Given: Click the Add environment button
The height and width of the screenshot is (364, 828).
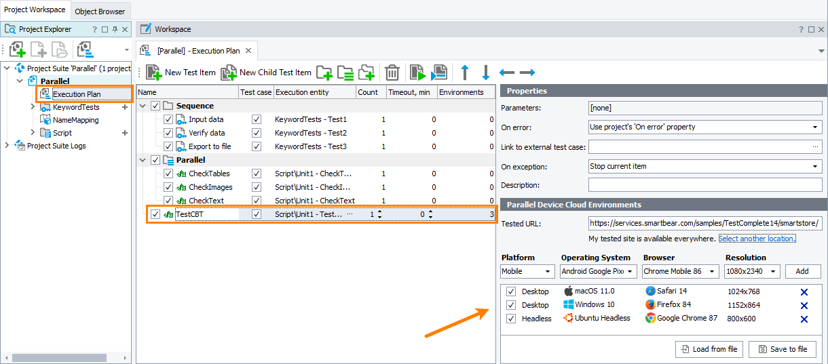Looking at the screenshot, I should (x=802, y=271).
